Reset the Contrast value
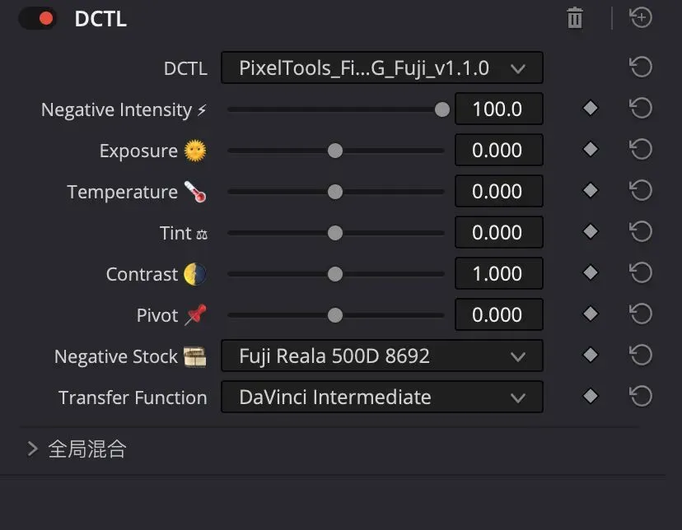The width and height of the screenshot is (682, 530). coord(641,273)
